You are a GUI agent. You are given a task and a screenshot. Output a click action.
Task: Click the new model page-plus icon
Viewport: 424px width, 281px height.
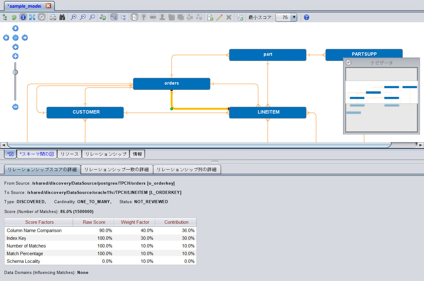click(x=210, y=17)
